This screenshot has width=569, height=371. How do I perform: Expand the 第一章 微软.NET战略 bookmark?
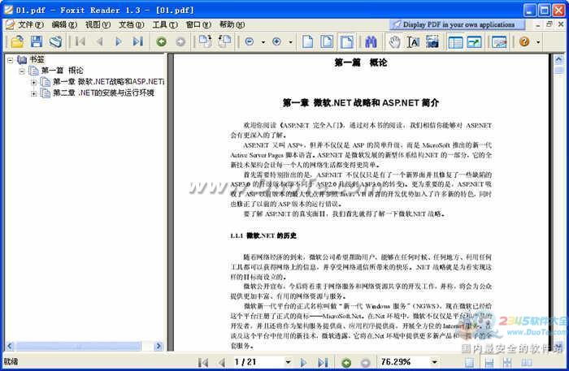pos(34,82)
